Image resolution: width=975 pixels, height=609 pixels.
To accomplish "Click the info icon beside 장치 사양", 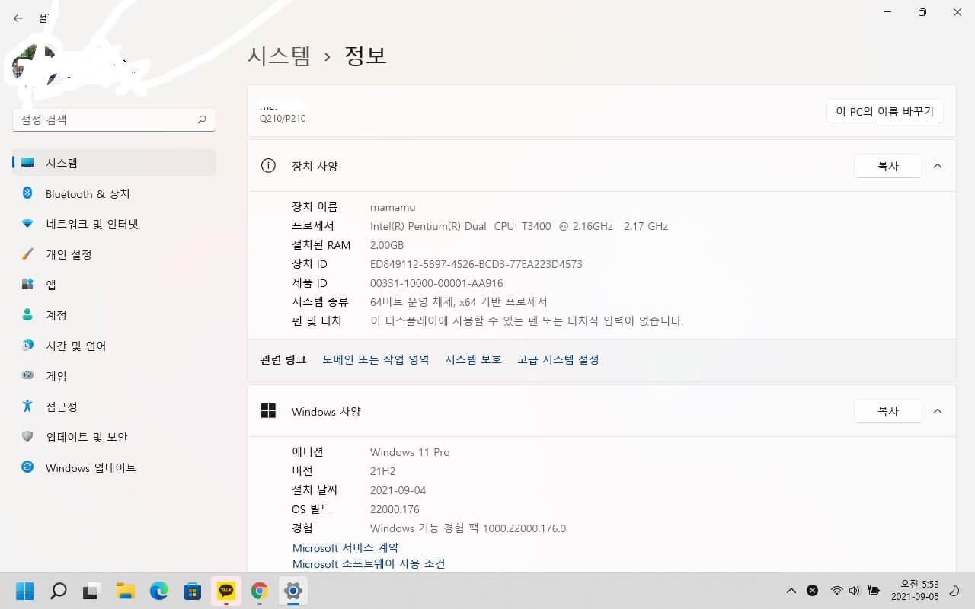I will pos(268,166).
